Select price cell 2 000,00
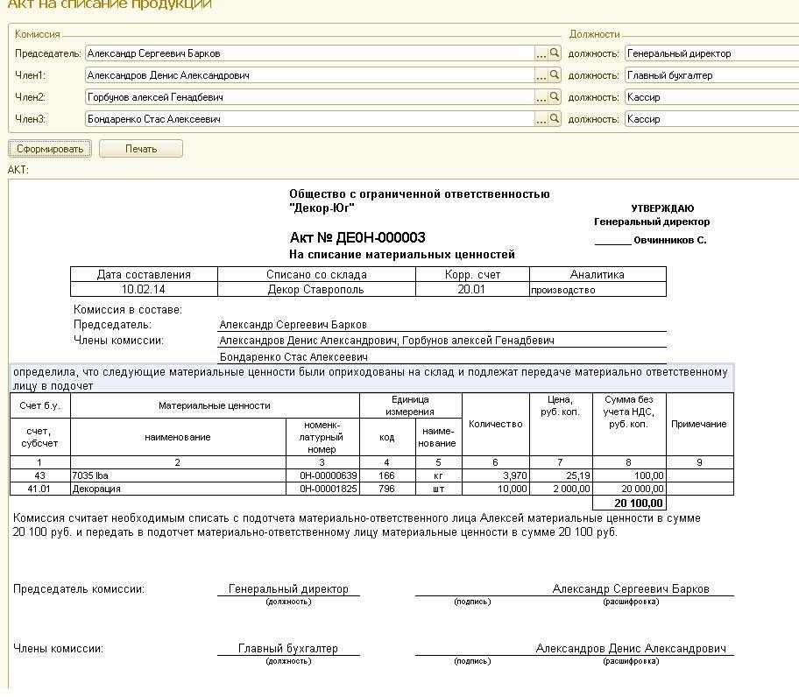 (x=561, y=489)
